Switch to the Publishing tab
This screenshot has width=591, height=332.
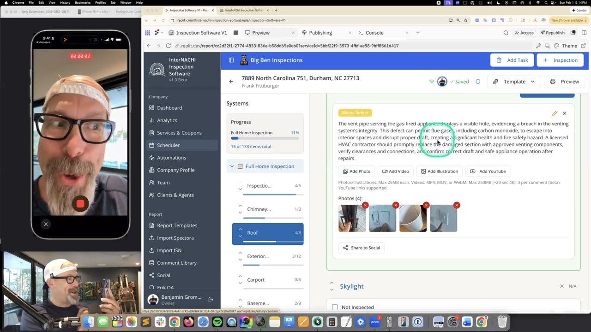point(320,33)
